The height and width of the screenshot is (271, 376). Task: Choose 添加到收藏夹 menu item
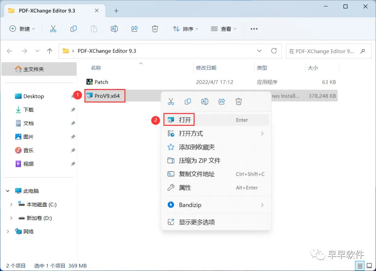tap(216, 147)
